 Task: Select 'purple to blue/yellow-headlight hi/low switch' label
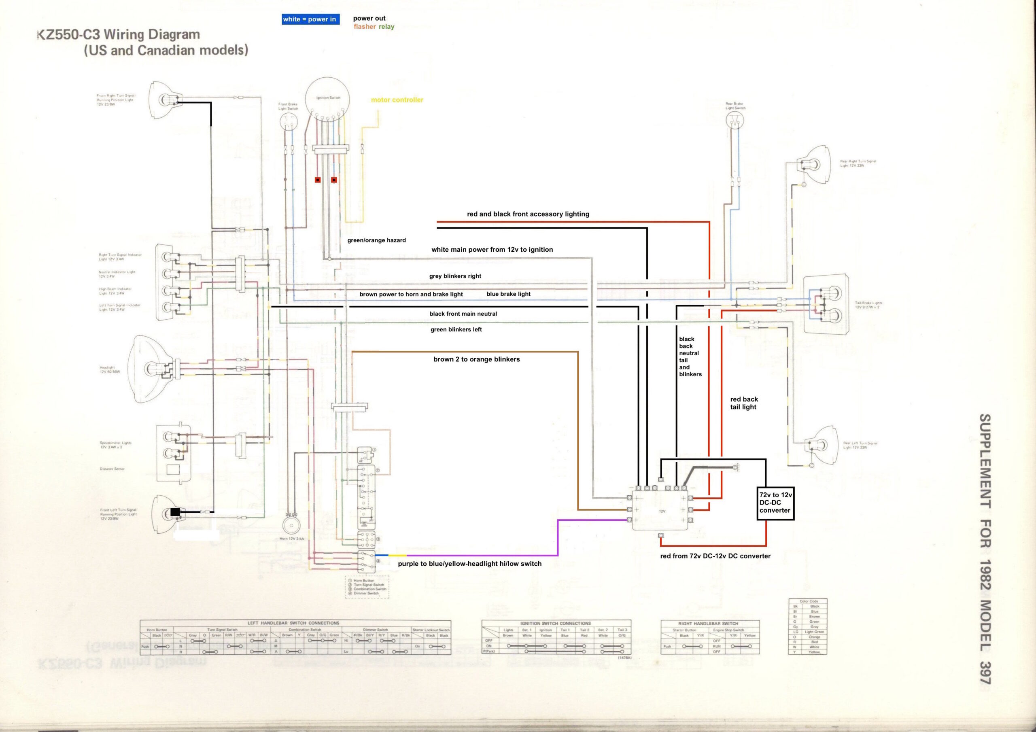pyautogui.click(x=469, y=564)
